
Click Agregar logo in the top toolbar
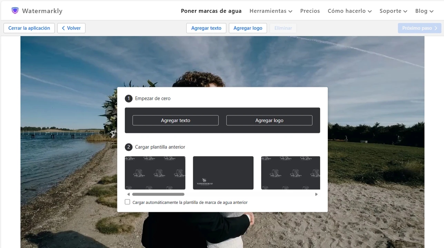tap(248, 28)
